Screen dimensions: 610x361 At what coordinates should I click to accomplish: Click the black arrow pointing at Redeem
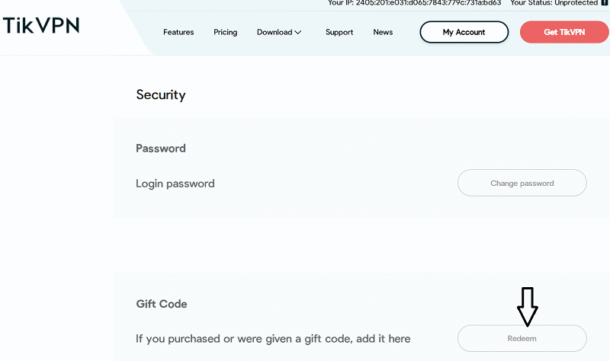(527, 306)
